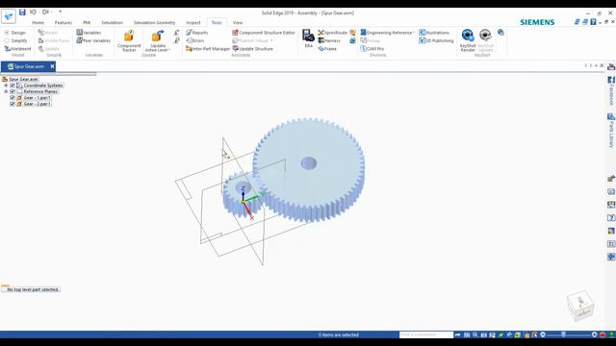Viewport: 616px width, 346px height.
Task: Open Reports
Action: click(x=196, y=33)
